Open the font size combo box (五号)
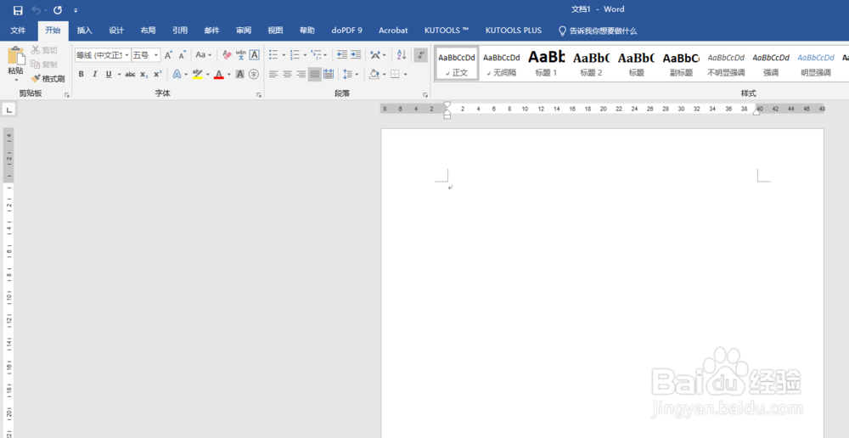Image resolution: width=849 pixels, height=438 pixels. tap(146, 54)
